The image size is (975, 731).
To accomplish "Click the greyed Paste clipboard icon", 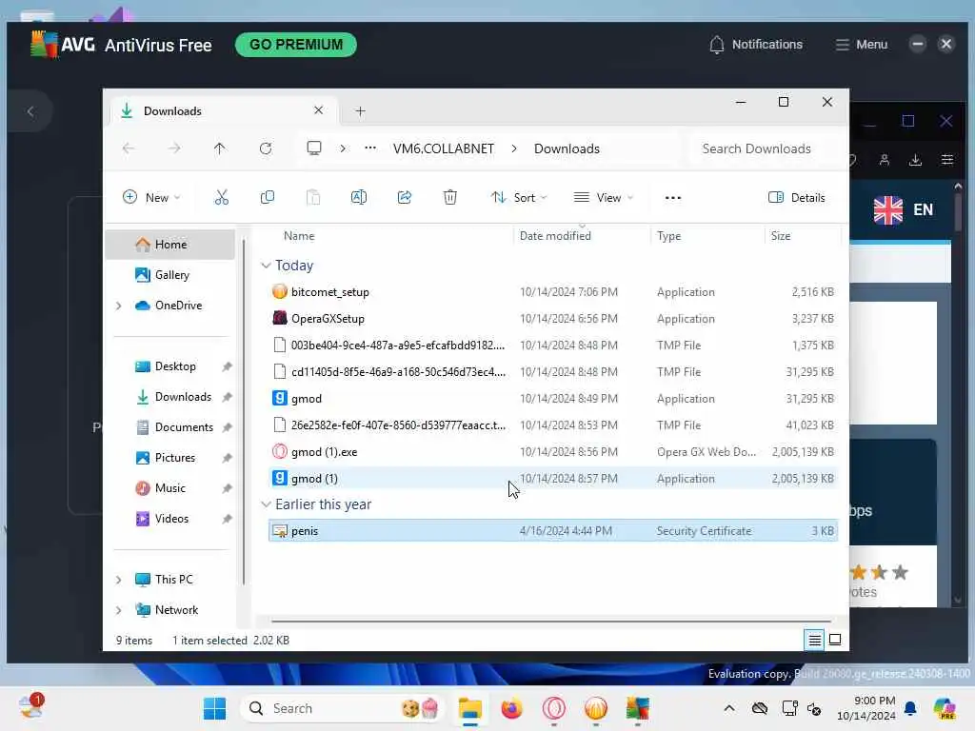I will 313,198.
